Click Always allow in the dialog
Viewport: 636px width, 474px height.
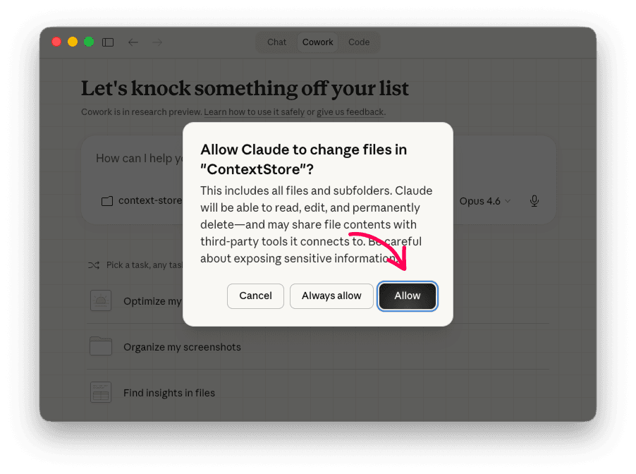[331, 296]
